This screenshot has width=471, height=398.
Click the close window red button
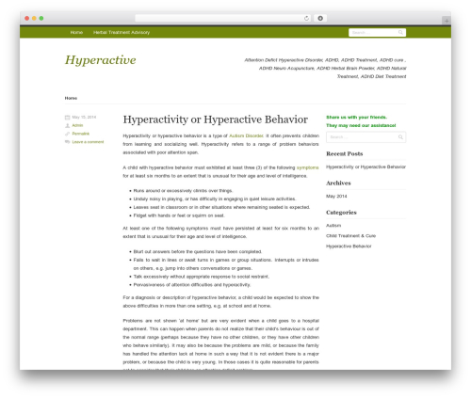tap(27, 18)
